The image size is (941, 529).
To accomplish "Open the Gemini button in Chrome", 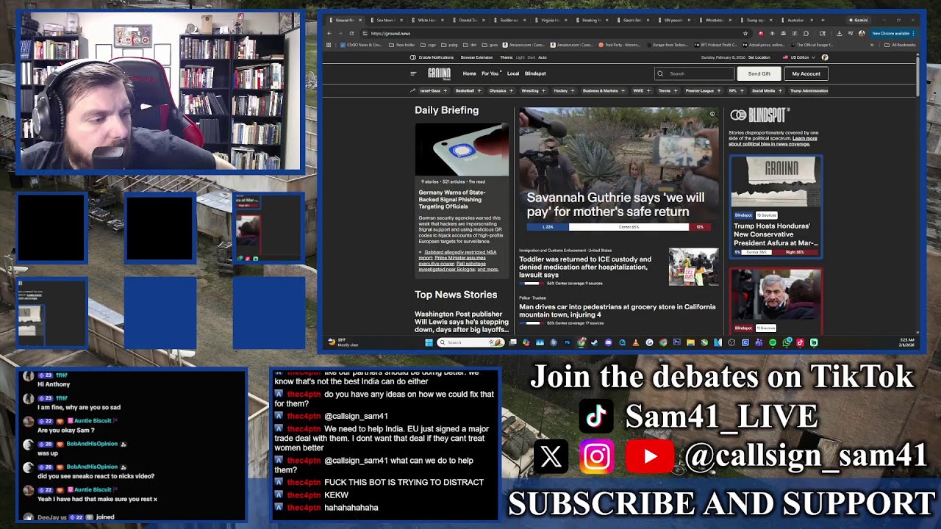I will point(859,20).
